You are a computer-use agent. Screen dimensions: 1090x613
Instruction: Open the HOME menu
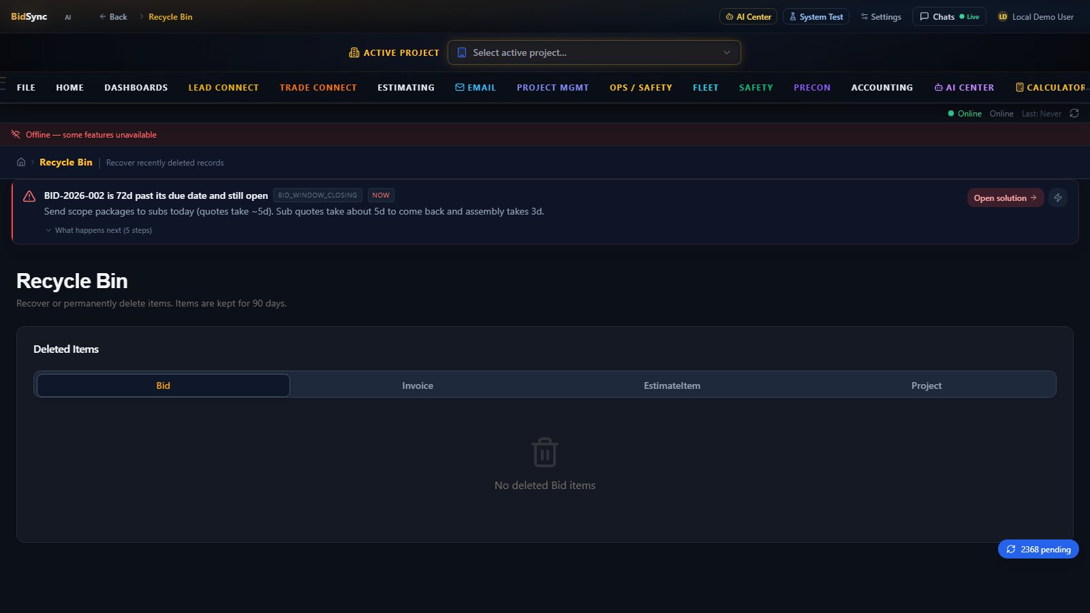pos(69,87)
